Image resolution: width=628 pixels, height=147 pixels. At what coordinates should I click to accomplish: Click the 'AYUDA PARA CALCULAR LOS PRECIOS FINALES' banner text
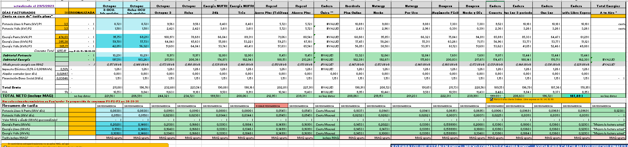(x=580, y=145)
